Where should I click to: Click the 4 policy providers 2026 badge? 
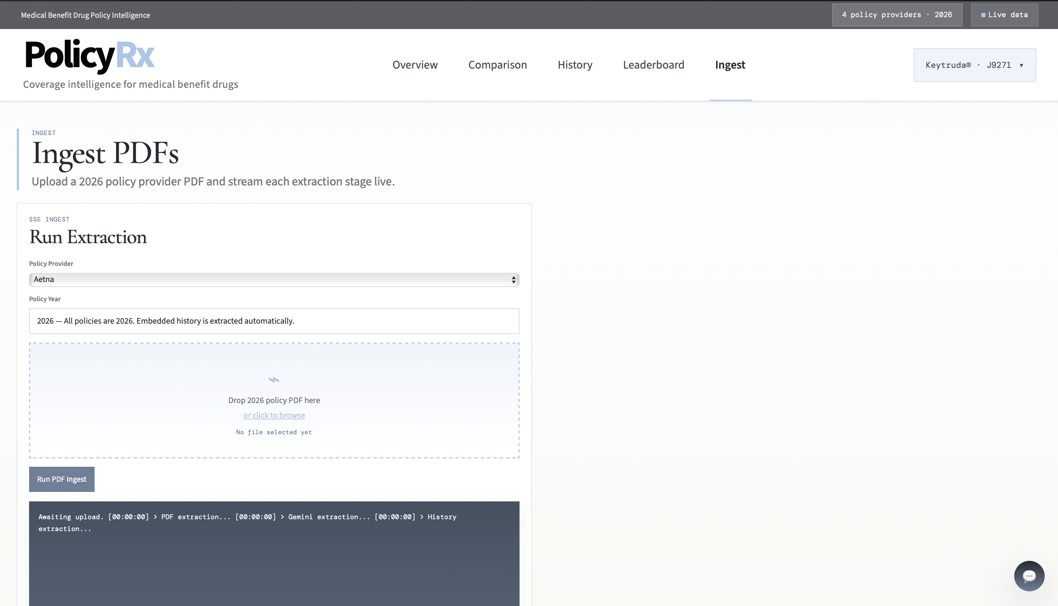pos(897,15)
